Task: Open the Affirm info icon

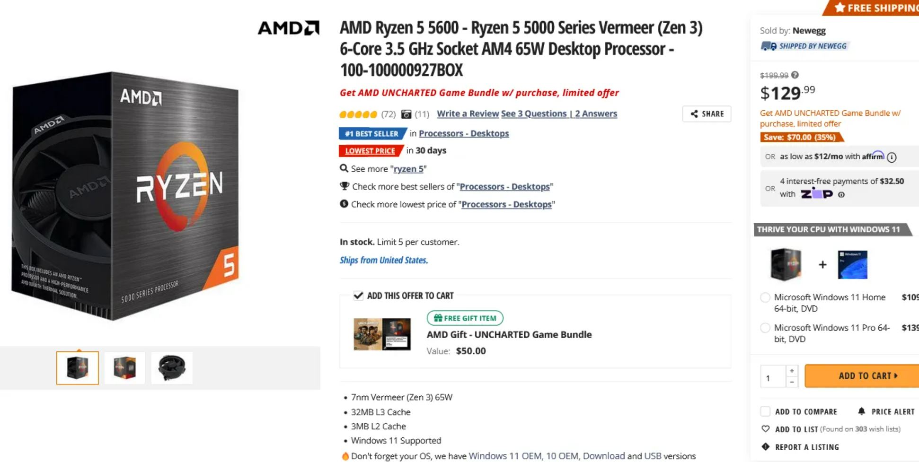Action: click(892, 157)
